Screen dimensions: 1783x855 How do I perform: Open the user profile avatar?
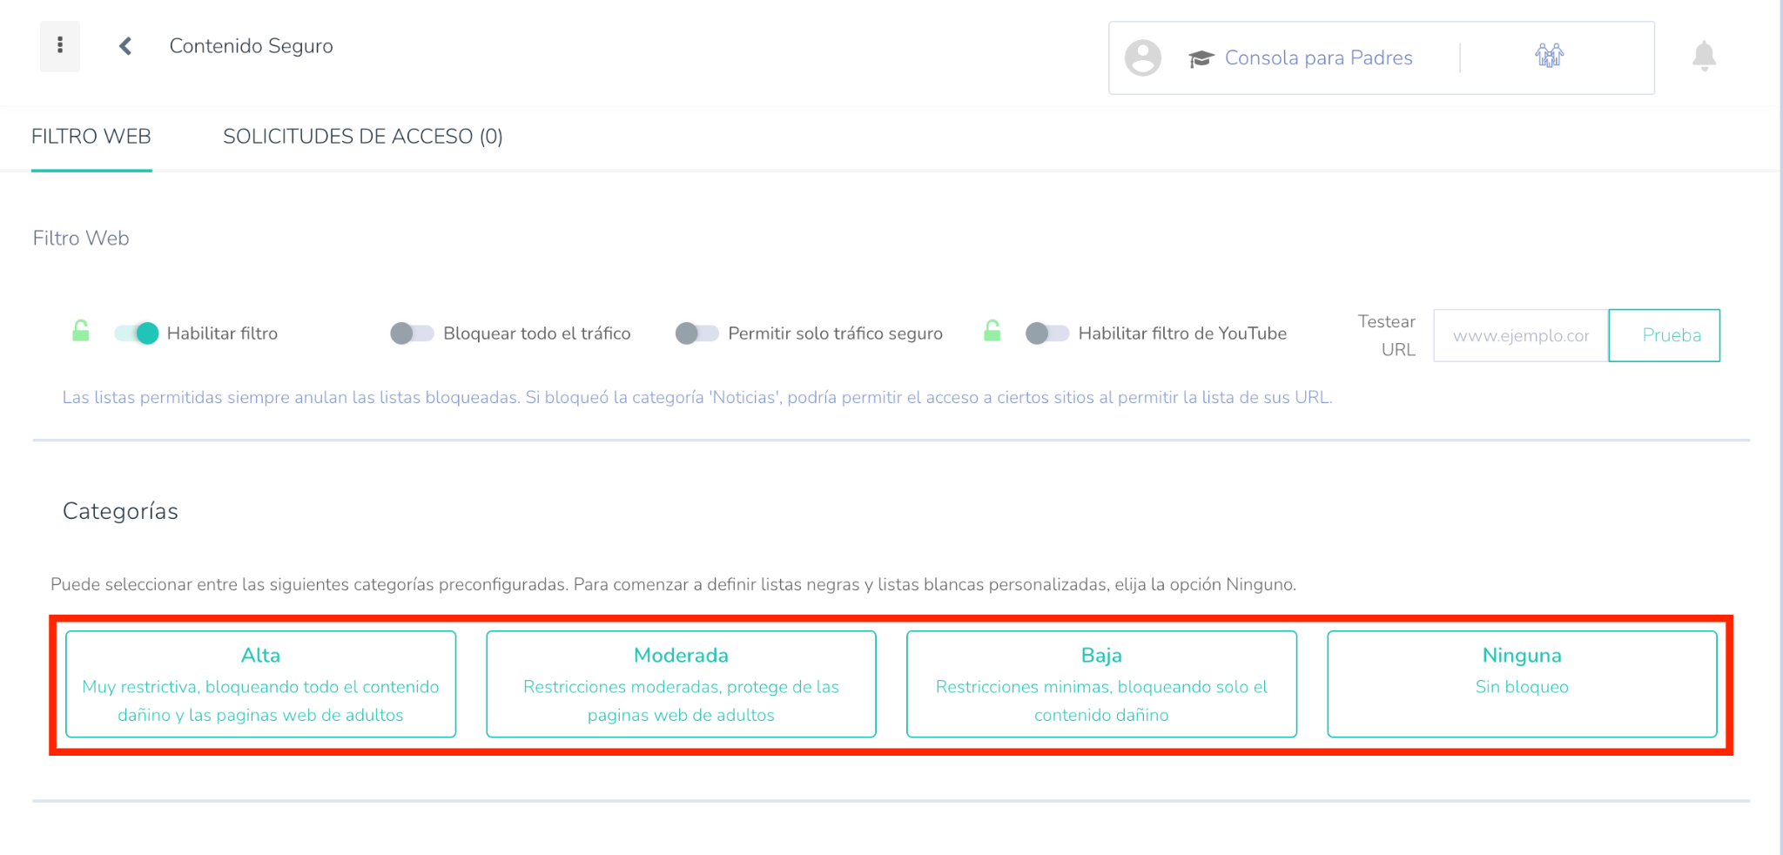pyautogui.click(x=1142, y=58)
